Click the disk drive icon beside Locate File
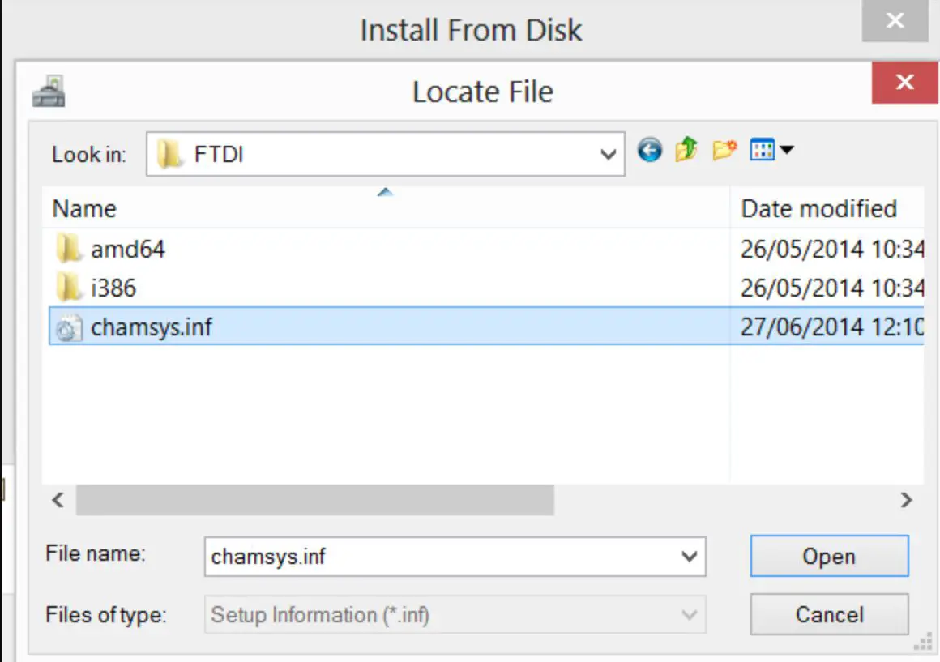 click(x=49, y=90)
